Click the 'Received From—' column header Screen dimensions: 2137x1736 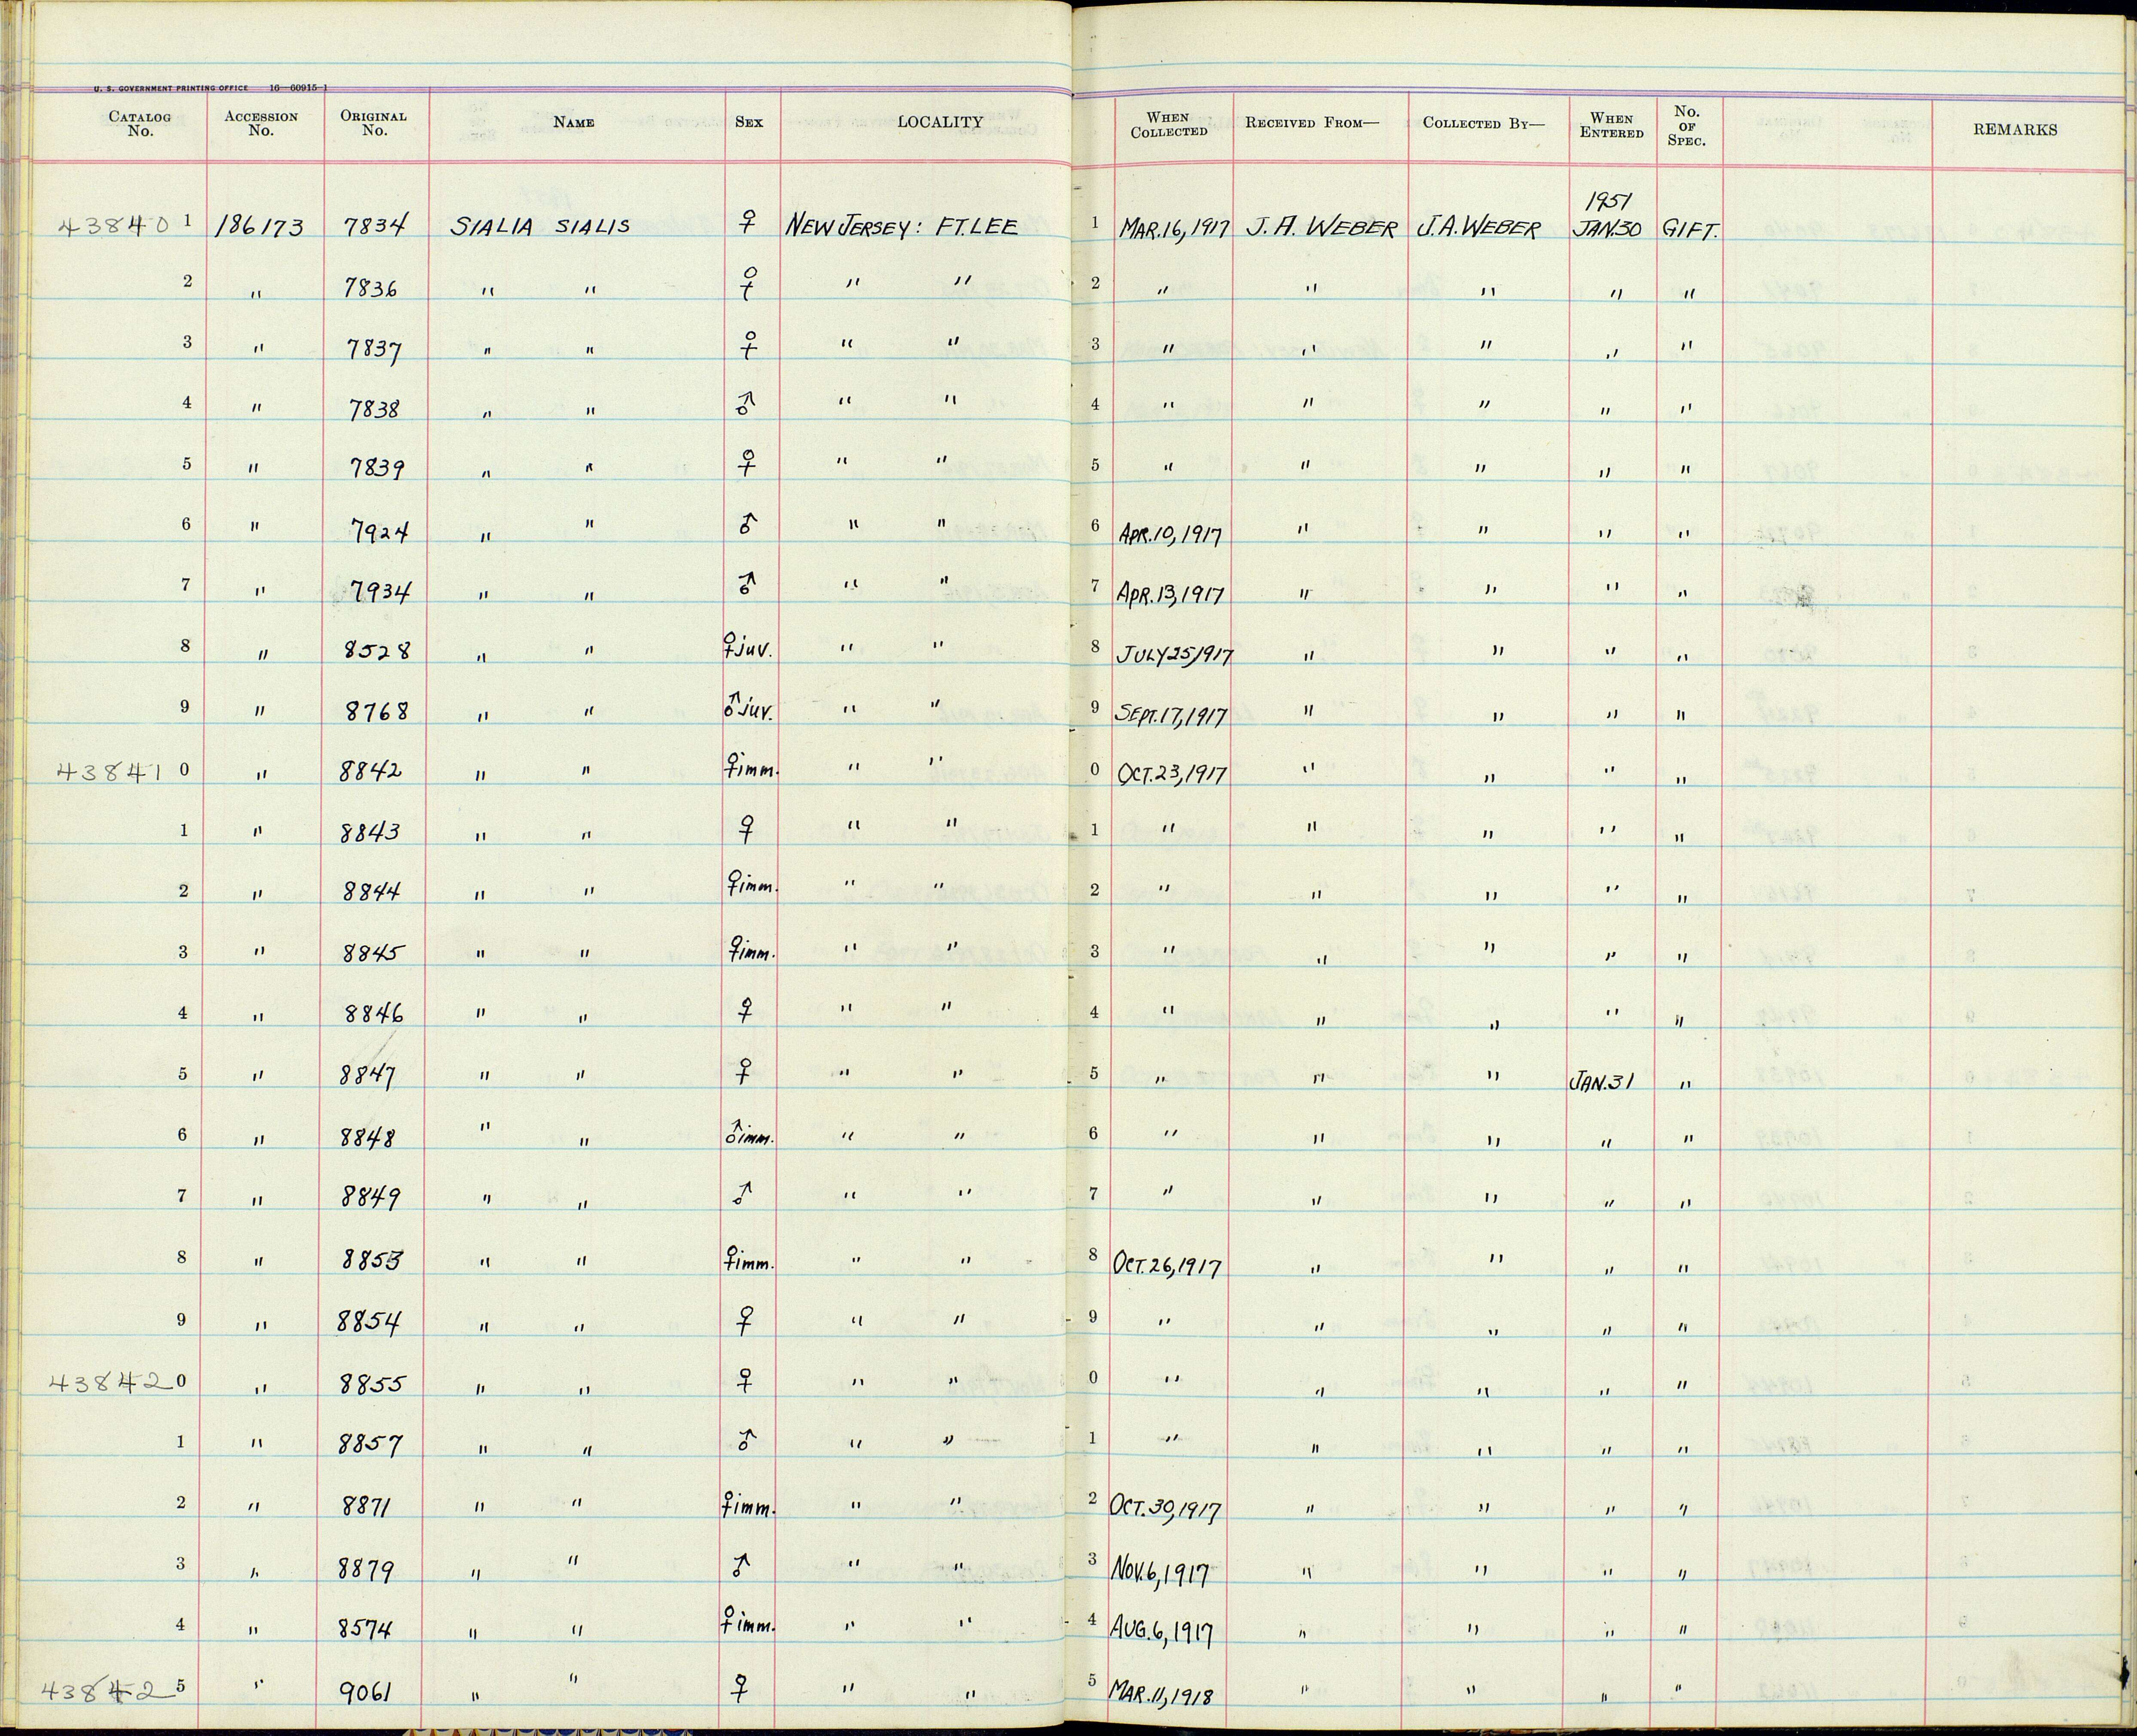click(x=1311, y=123)
